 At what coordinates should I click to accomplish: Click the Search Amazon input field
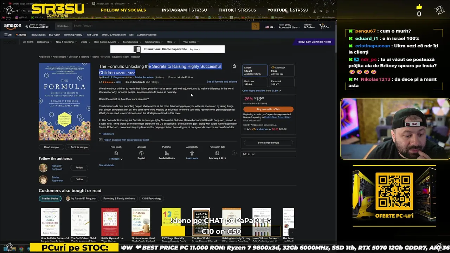point(162,26)
